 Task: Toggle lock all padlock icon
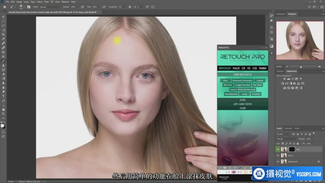298,144
